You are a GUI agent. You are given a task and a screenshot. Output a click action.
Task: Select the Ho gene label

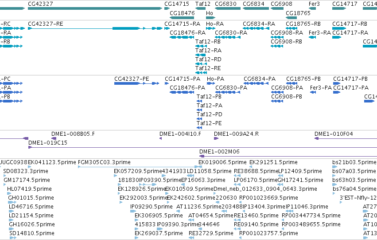click(210, 13)
